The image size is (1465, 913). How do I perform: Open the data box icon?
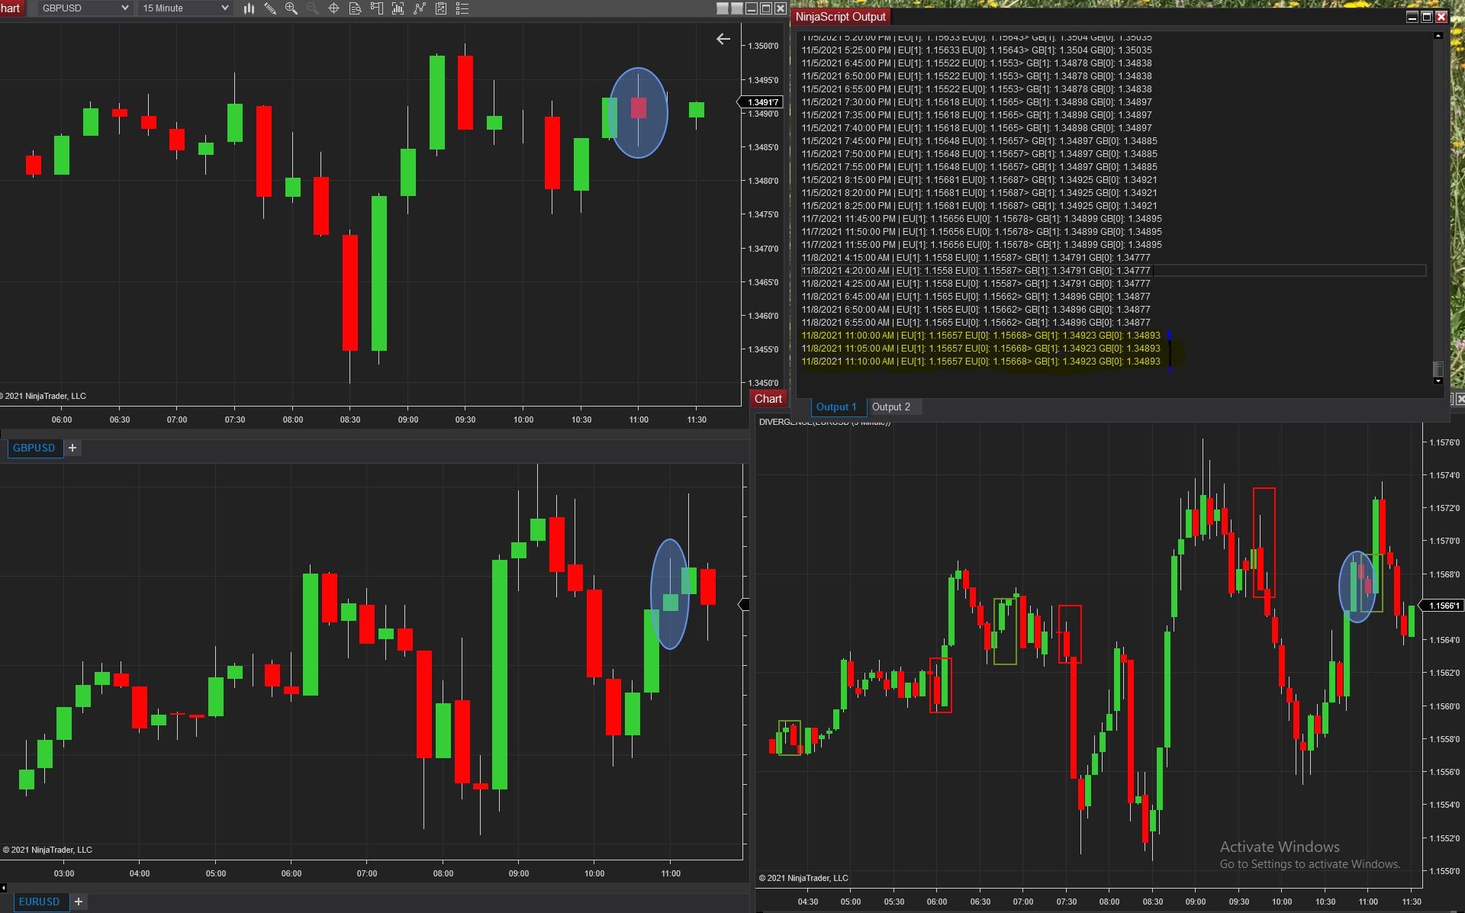click(355, 8)
